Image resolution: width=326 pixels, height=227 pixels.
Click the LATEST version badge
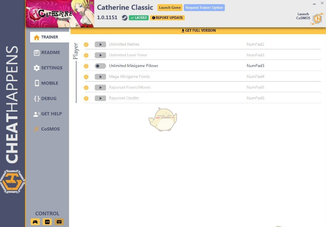point(138,18)
